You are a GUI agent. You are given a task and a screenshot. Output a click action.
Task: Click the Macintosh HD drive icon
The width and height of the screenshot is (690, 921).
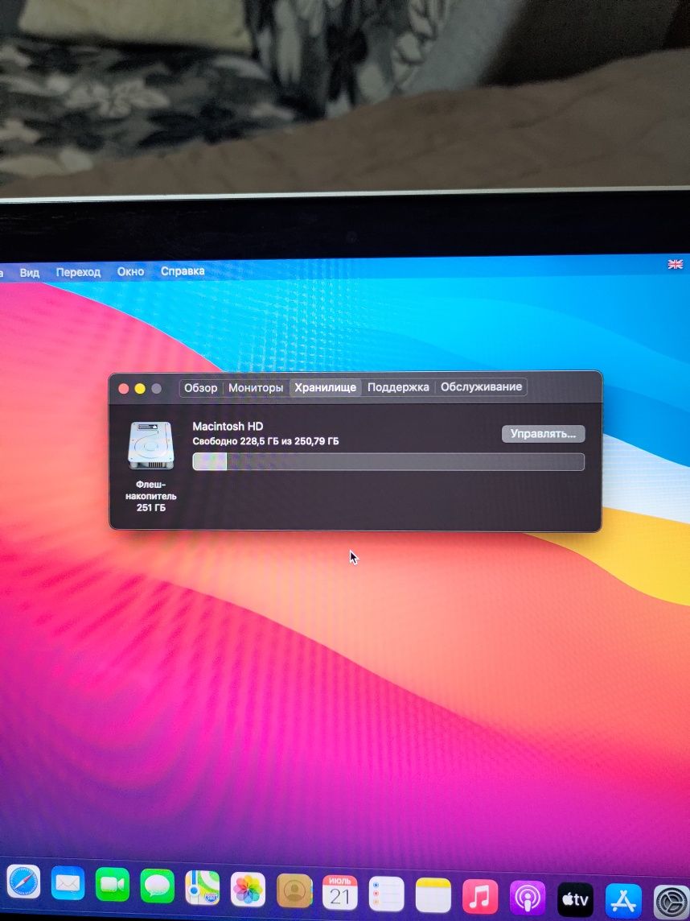tap(151, 446)
